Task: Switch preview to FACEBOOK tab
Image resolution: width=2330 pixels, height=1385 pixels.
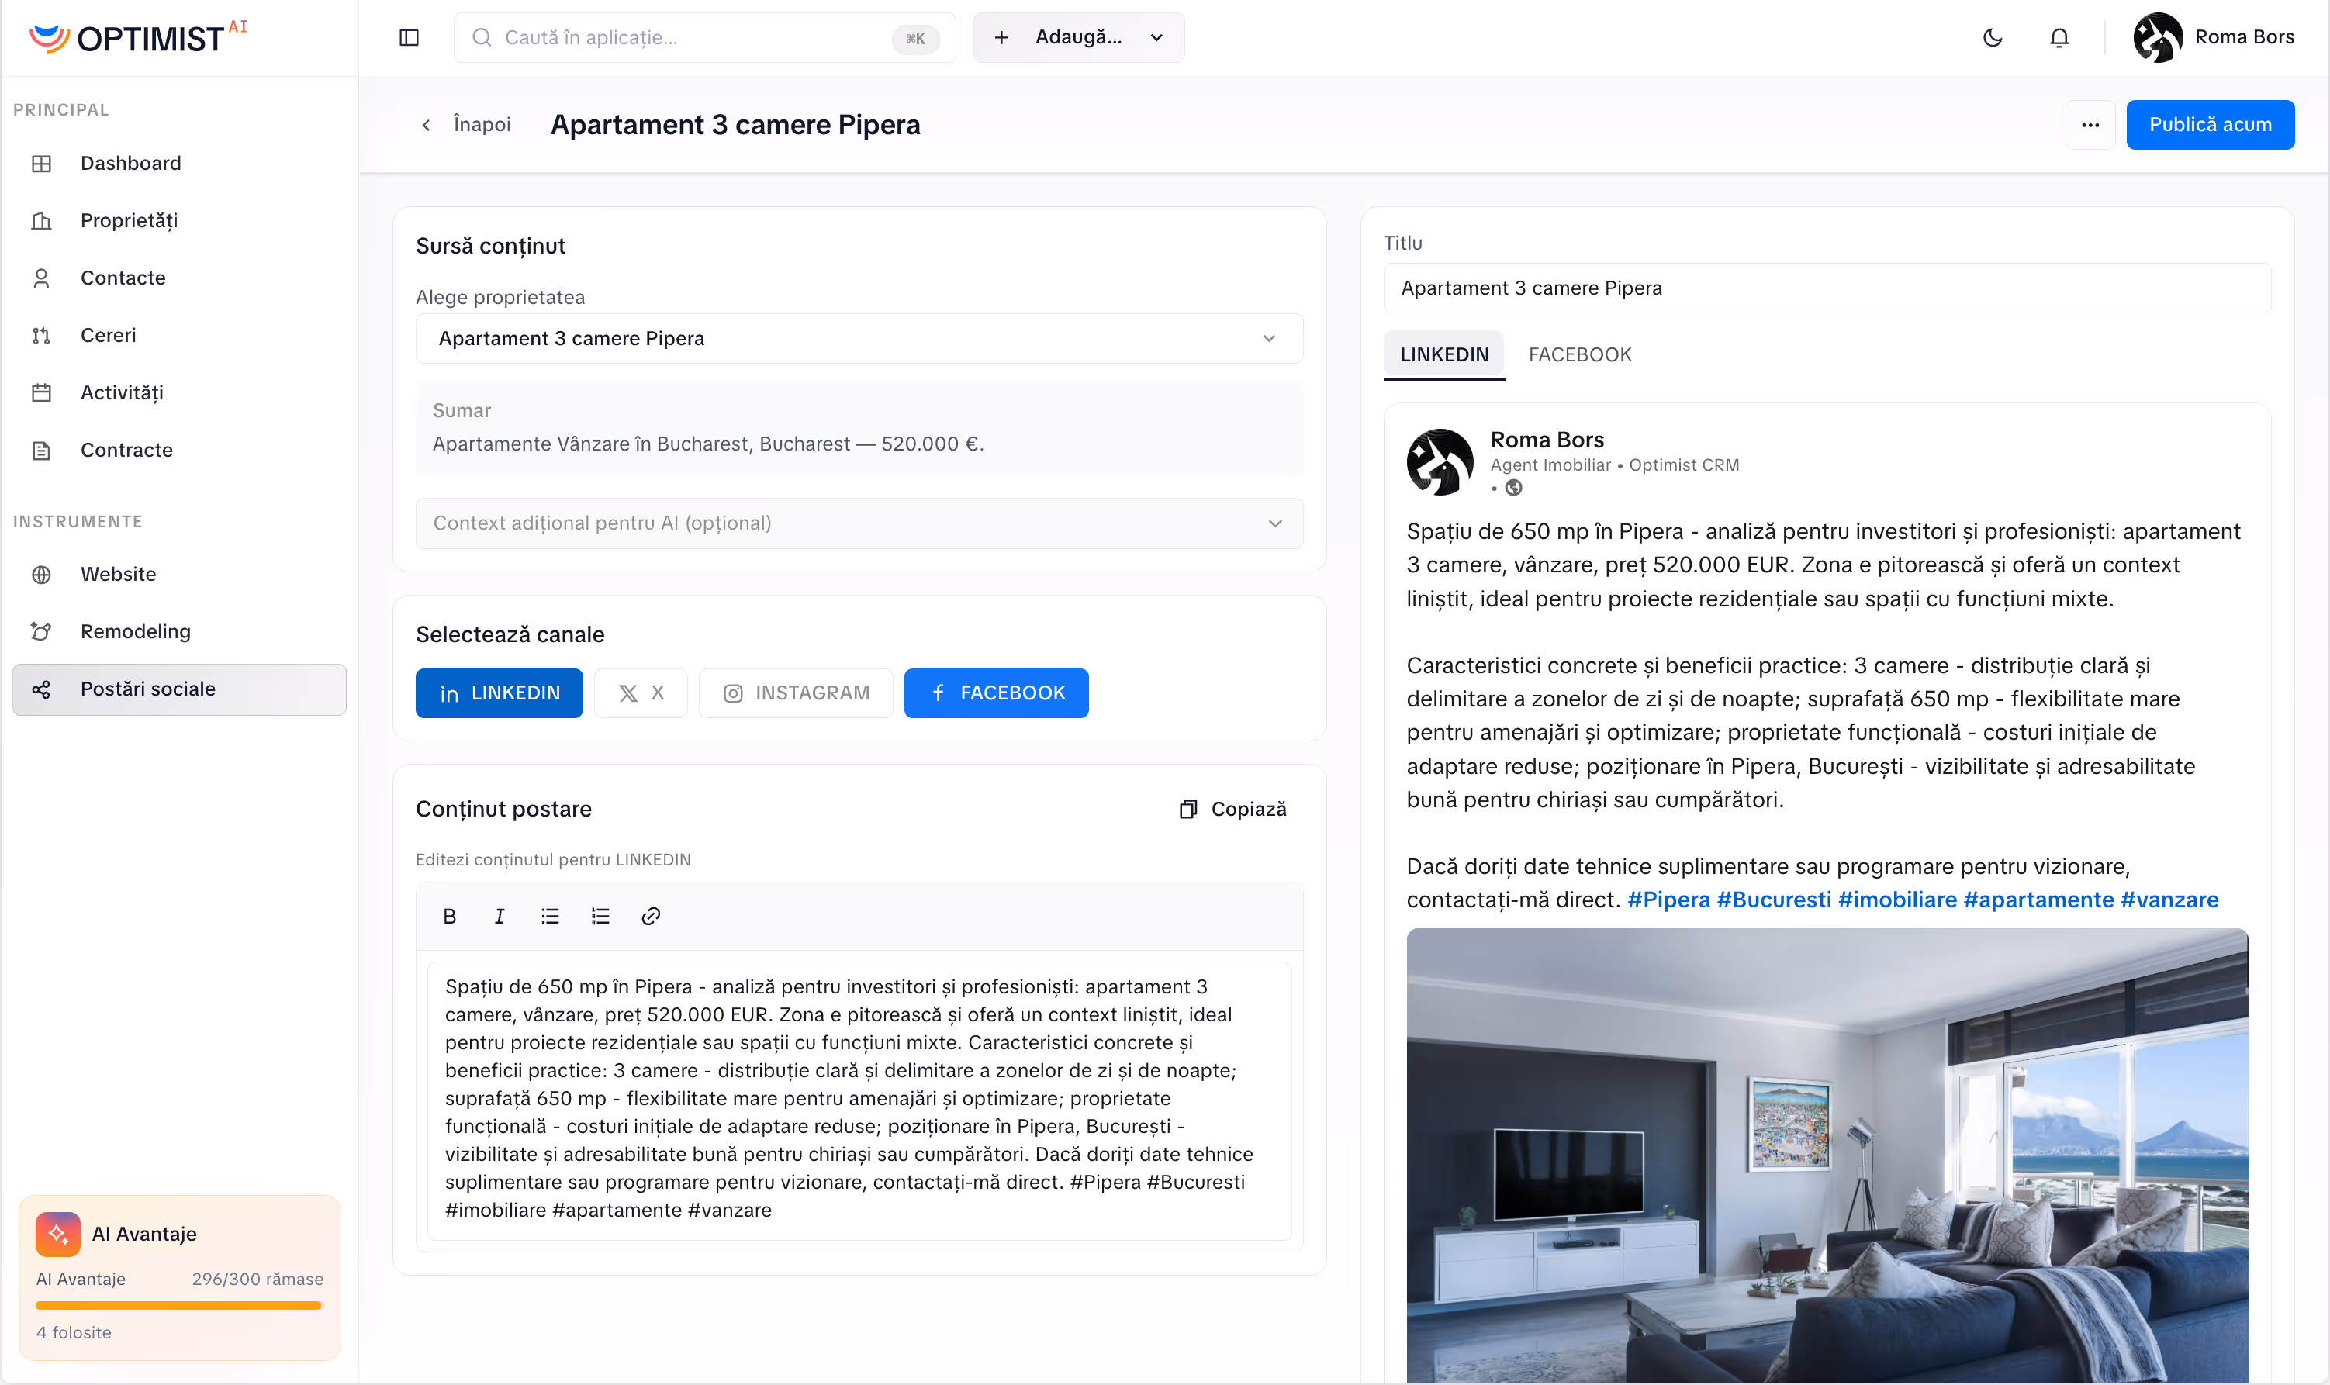Action: pyautogui.click(x=1579, y=354)
